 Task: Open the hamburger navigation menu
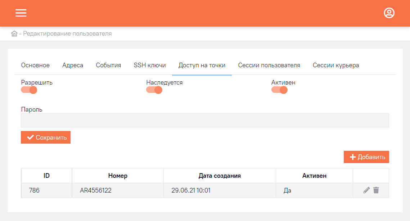(x=21, y=13)
